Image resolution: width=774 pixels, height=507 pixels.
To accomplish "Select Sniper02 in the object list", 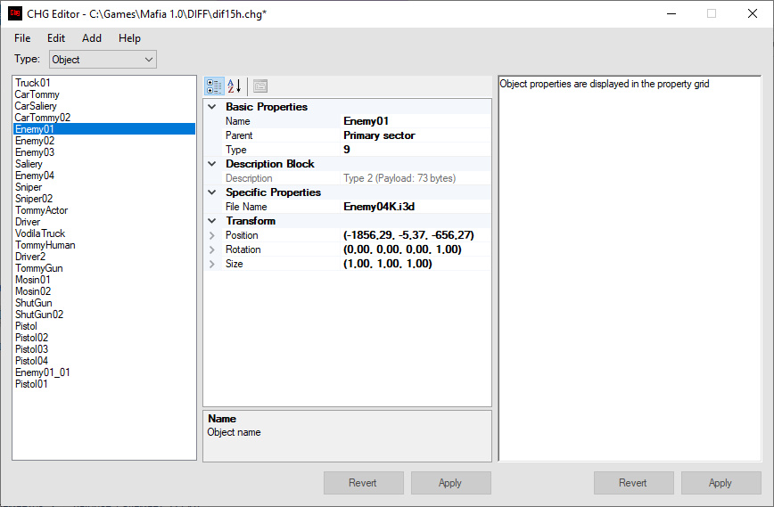I will [x=34, y=199].
